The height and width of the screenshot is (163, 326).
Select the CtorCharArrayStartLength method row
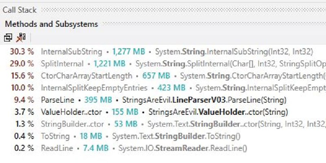click(163, 76)
